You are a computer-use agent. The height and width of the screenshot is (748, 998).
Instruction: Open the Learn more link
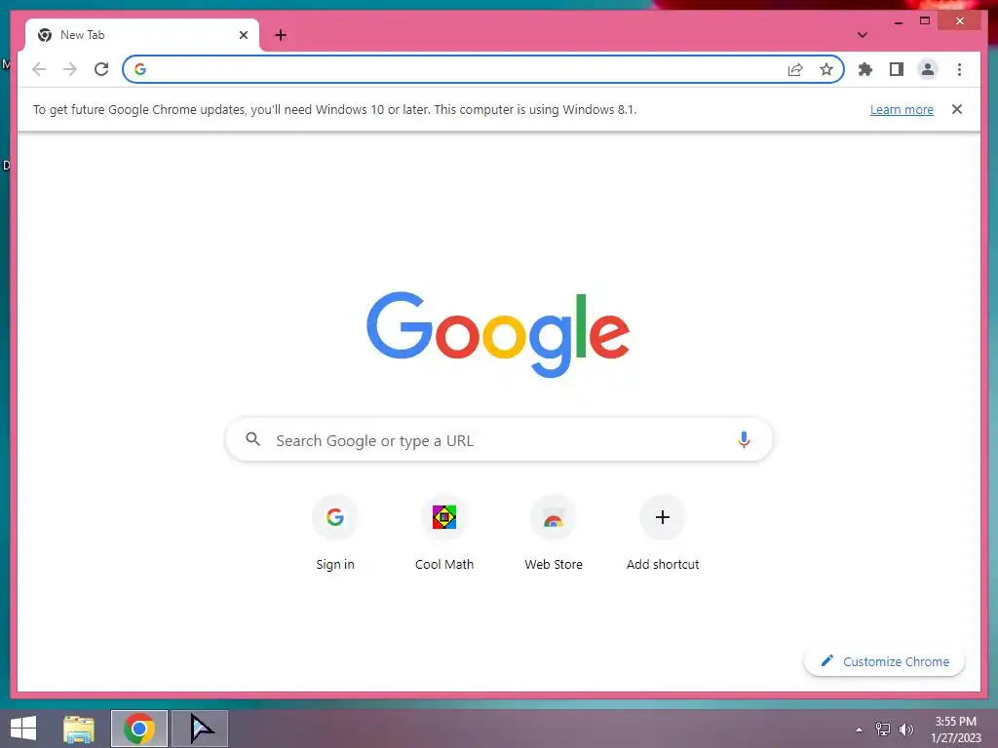coord(902,109)
